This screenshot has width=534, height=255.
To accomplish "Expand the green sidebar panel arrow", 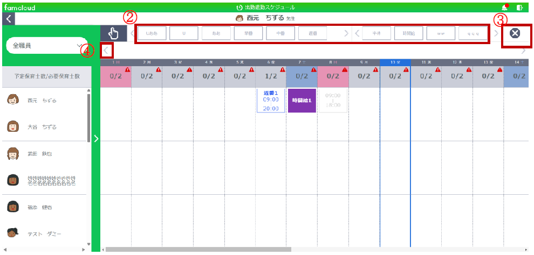I will point(97,138).
